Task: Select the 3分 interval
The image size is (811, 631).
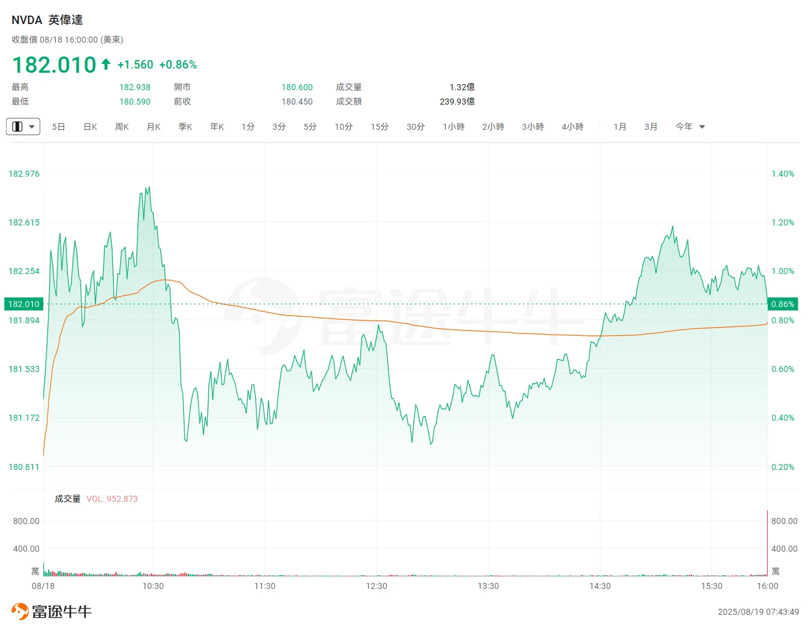Action: click(x=279, y=127)
